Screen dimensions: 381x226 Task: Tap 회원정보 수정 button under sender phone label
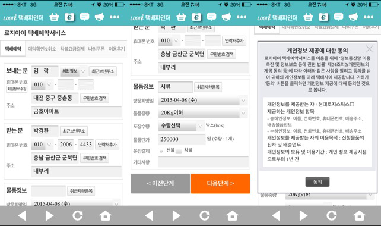pos(17,89)
